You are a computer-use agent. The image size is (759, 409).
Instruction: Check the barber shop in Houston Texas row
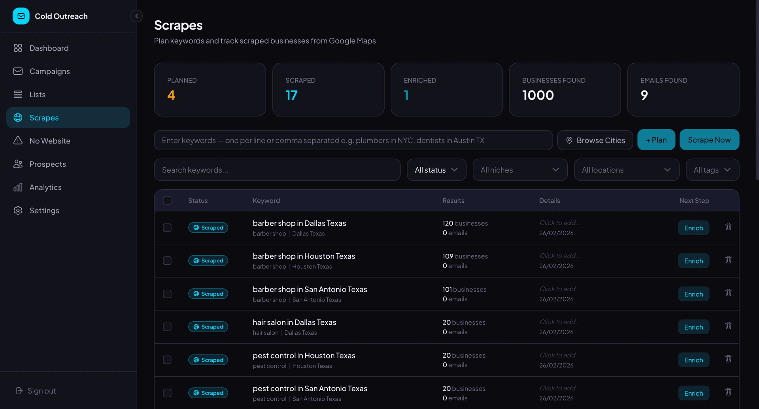tap(167, 261)
